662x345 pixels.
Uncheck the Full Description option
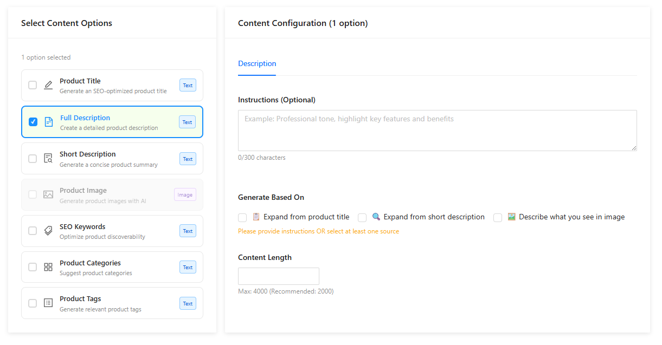33,122
